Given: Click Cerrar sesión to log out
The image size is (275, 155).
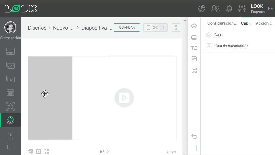Looking at the screenshot, I should click(x=10, y=38).
